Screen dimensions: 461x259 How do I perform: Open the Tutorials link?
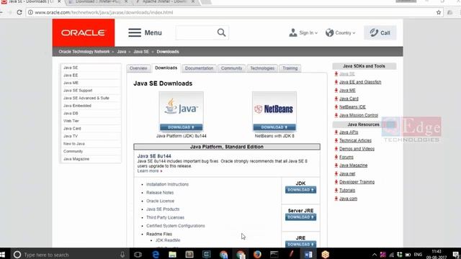click(x=347, y=190)
